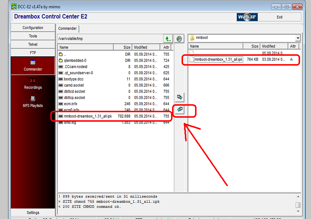Click the '200 SITE CHMOD command ok.' log line
311x219 pixels.
(x=90, y=207)
